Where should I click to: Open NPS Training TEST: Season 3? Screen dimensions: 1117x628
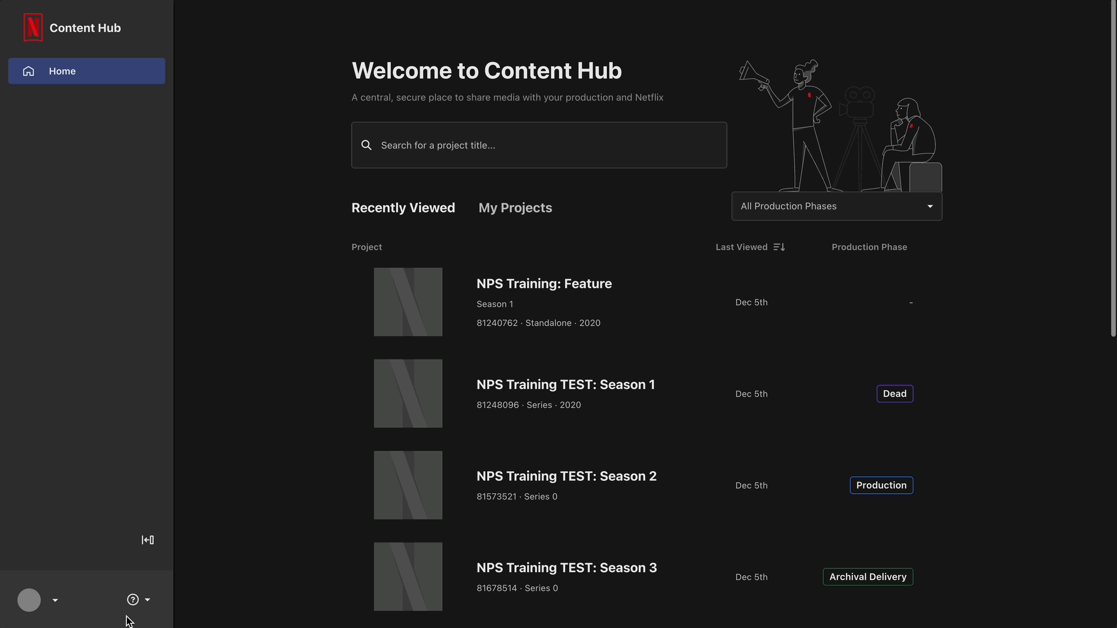pos(566,568)
